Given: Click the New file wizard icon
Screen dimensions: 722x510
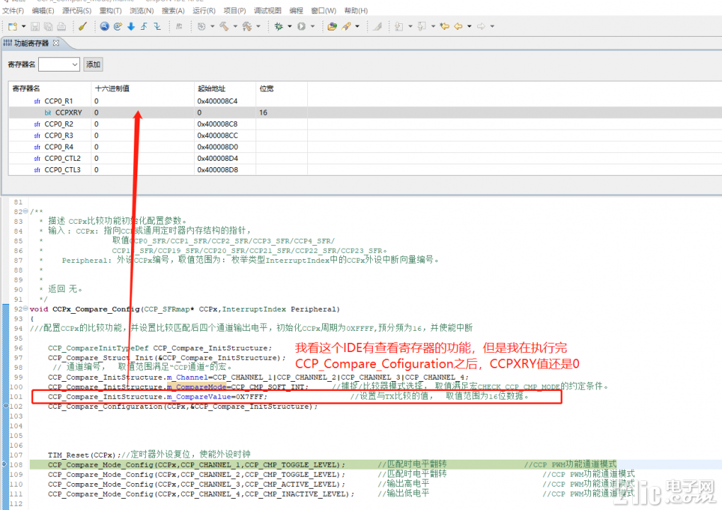Looking at the screenshot, I should [13, 27].
